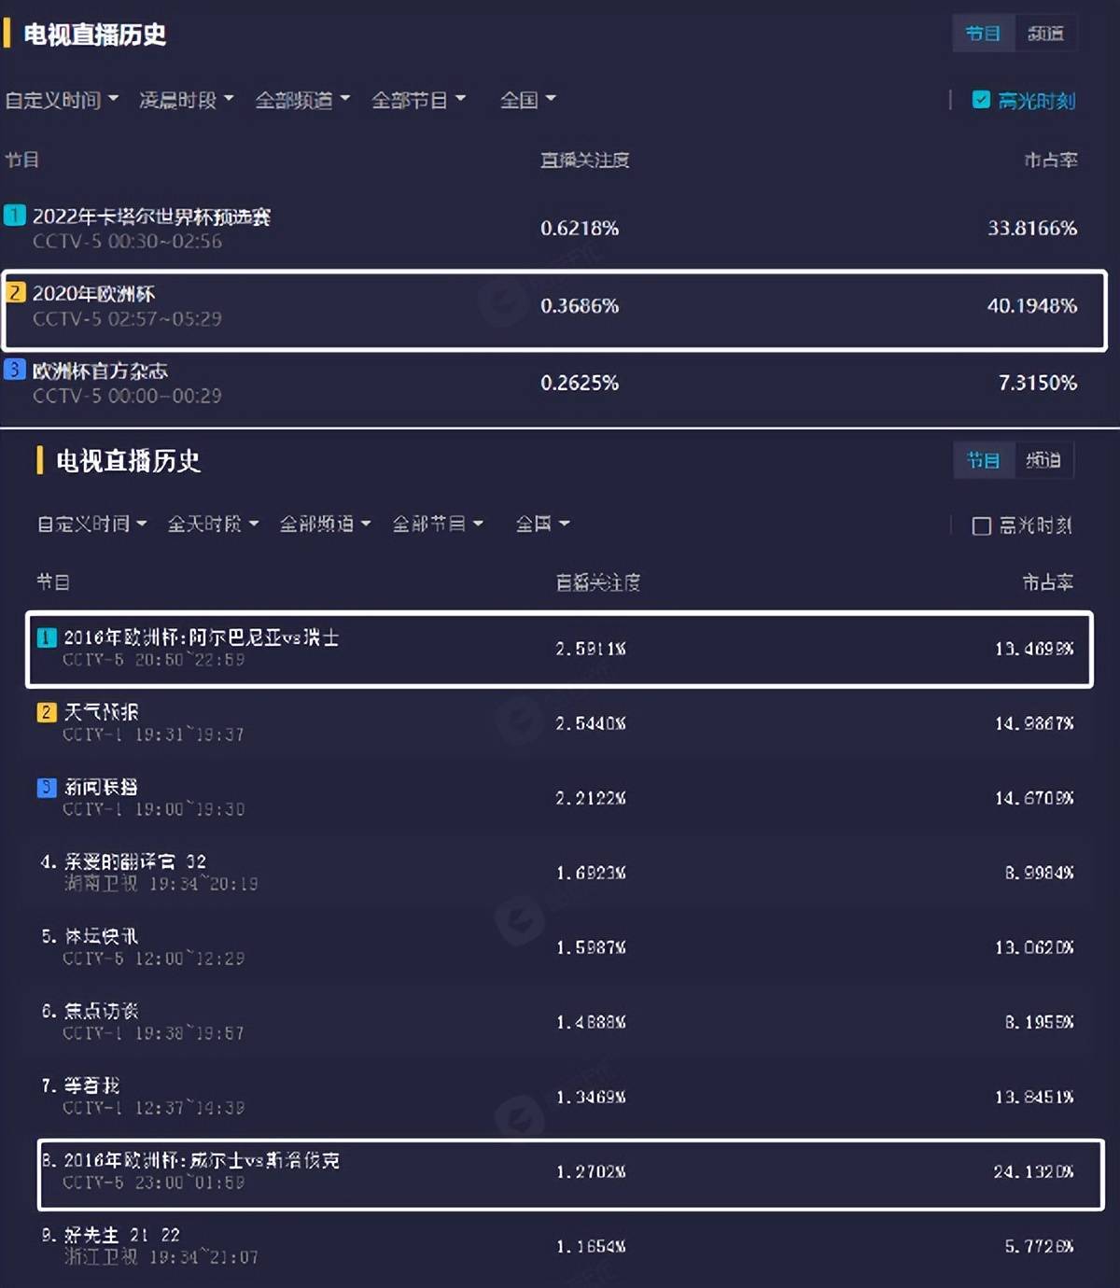The image size is (1120, 1288).
Task: Open the top 全部频道 channel dropdown
Action: 302,100
